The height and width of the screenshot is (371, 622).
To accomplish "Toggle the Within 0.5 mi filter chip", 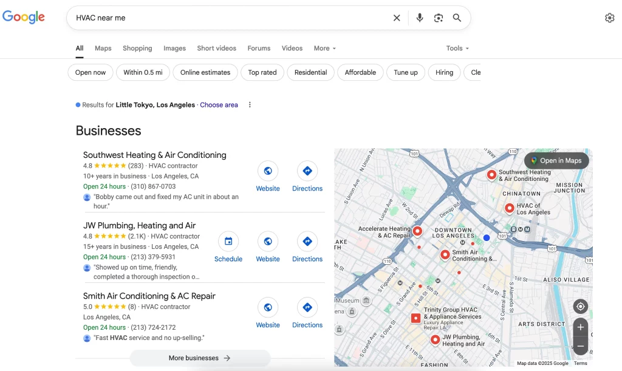I will coord(143,72).
